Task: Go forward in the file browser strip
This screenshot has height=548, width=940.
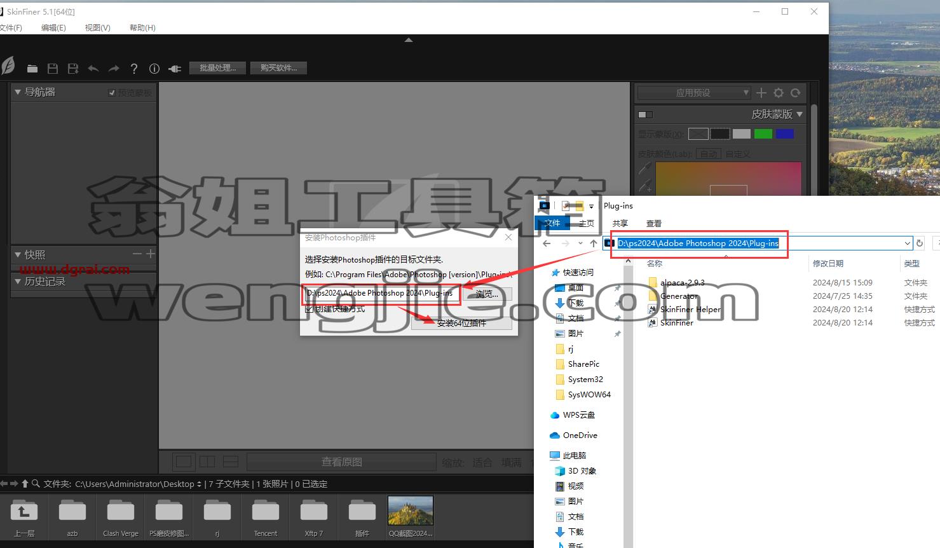Action: (x=15, y=484)
